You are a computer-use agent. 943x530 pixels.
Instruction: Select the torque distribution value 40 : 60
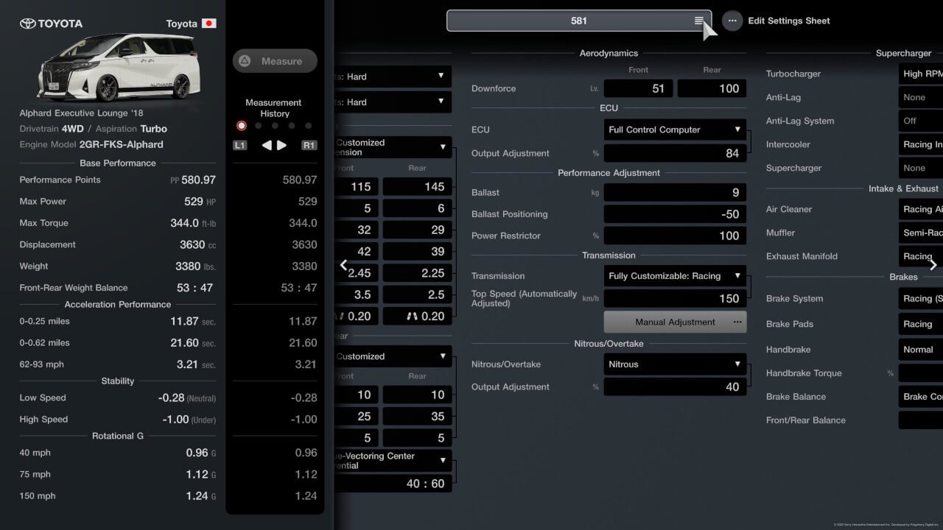(x=393, y=484)
